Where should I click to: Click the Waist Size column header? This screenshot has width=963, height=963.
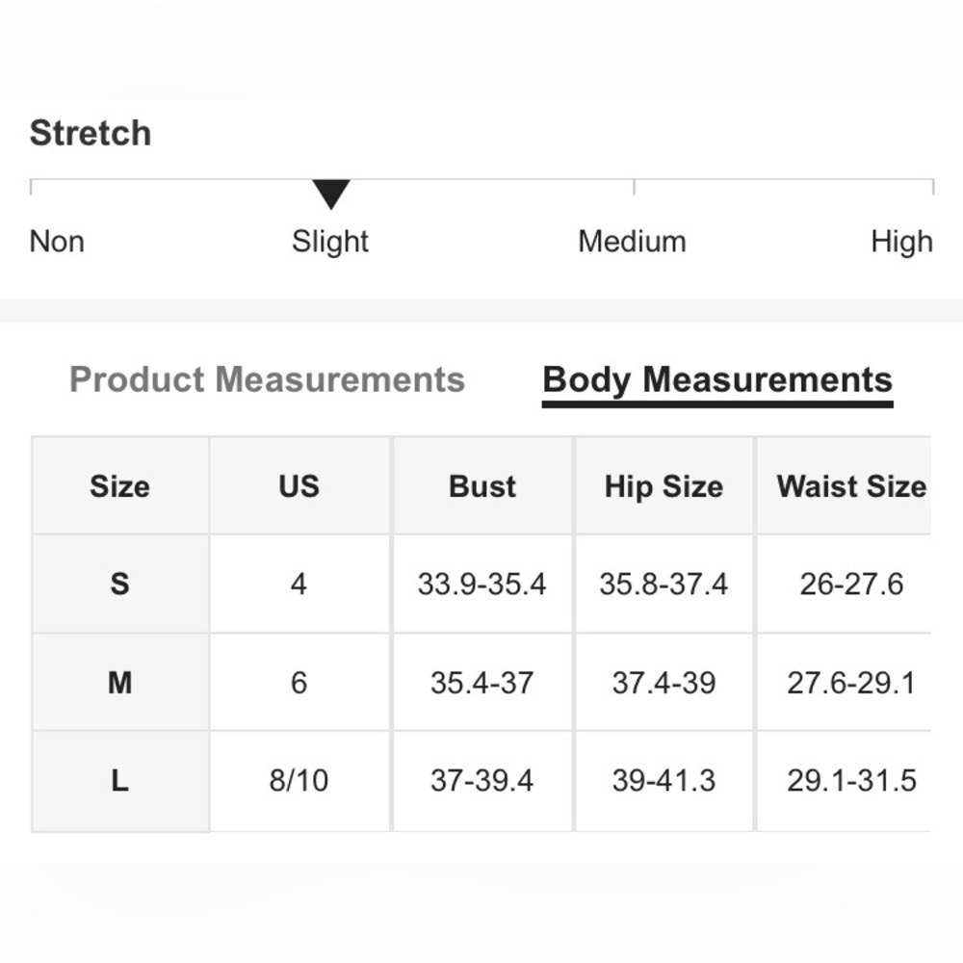[851, 486]
